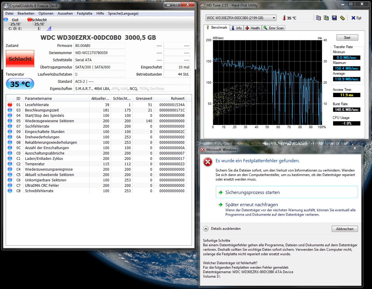The height and width of the screenshot is (289, 372).
Task: Click the status dot for Eingeschaltete Stunden
Action: pyautogui.click(x=10, y=132)
